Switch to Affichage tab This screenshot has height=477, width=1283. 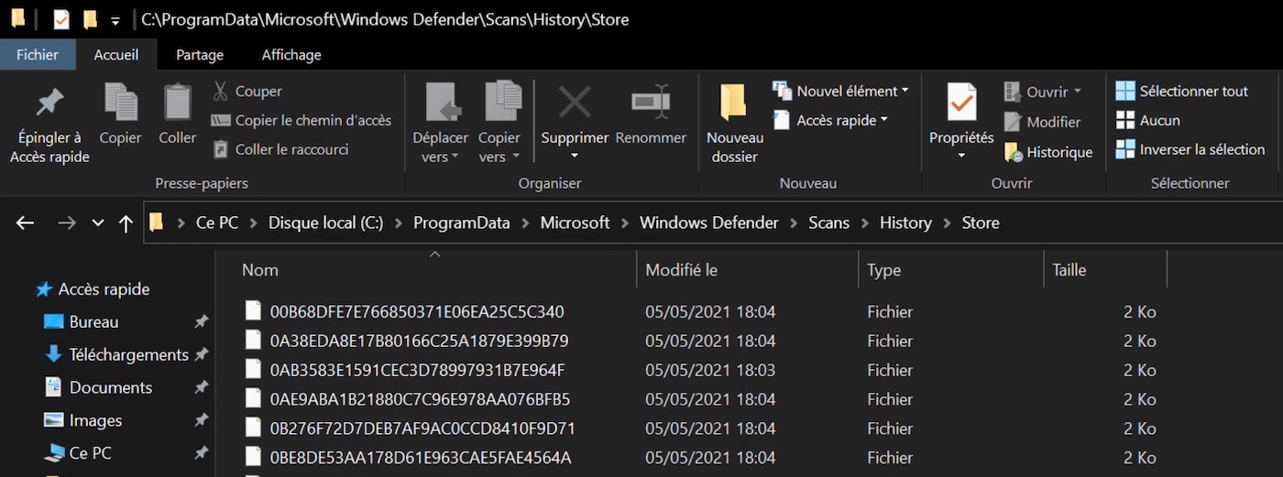coord(291,54)
